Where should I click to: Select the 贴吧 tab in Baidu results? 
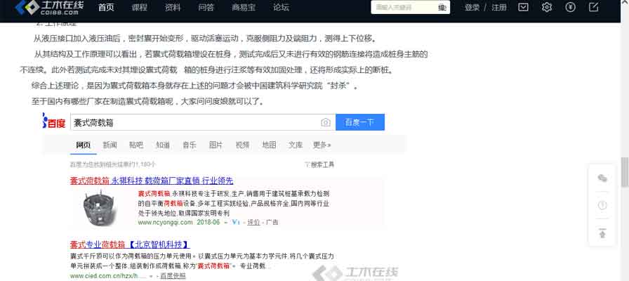click(136, 145)
